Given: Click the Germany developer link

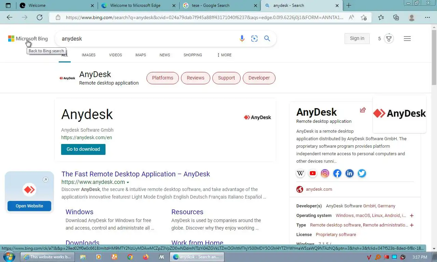Looking at the screenshot, I should pyautogui.click(x=386, y=206).
